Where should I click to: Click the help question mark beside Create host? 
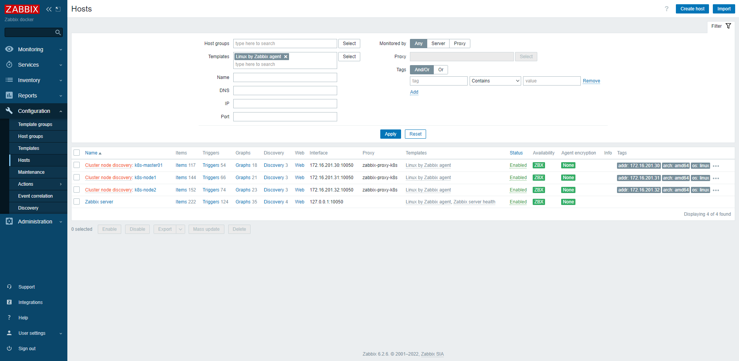(667, 9)
